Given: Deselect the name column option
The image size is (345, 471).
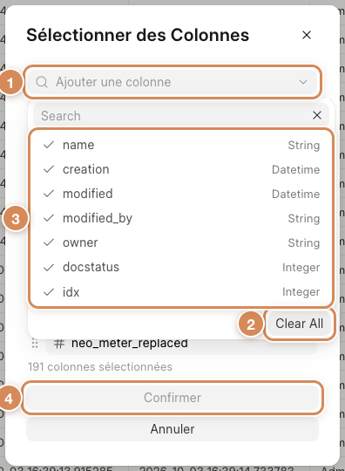Looking at the screenshot, I should tap(181, 145).
